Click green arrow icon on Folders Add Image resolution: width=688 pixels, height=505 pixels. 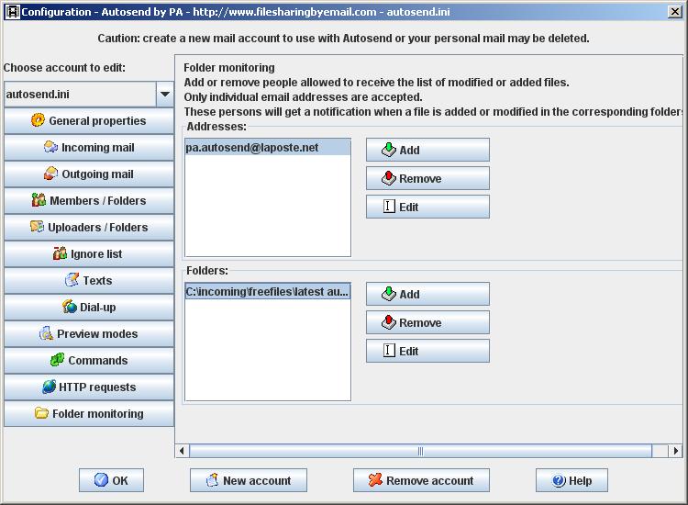pos(389,294)
